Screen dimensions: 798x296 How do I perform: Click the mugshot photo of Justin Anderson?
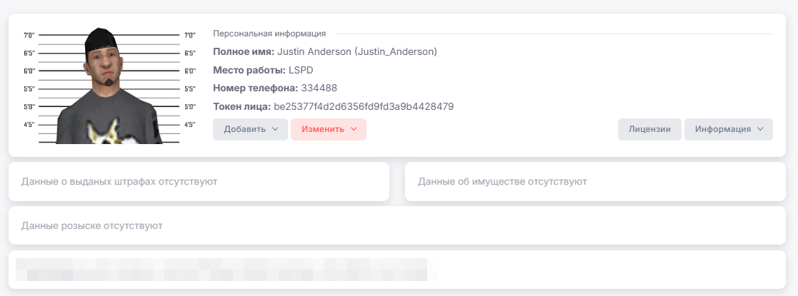(x=109, y=86)
